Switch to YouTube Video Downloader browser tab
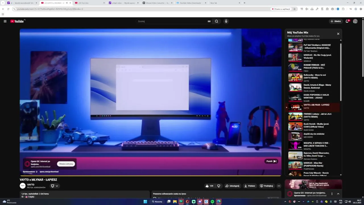The image size is (364, 205). [x=192, y=3]
